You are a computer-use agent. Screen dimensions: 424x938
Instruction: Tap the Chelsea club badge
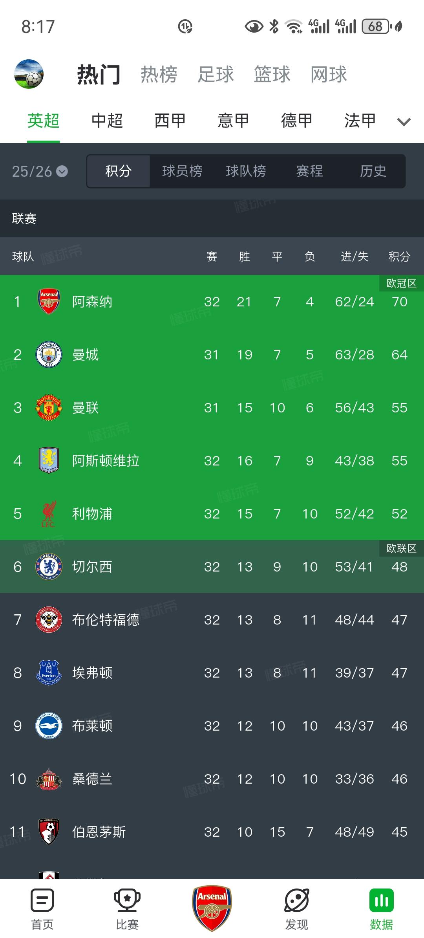coord(49,567)
